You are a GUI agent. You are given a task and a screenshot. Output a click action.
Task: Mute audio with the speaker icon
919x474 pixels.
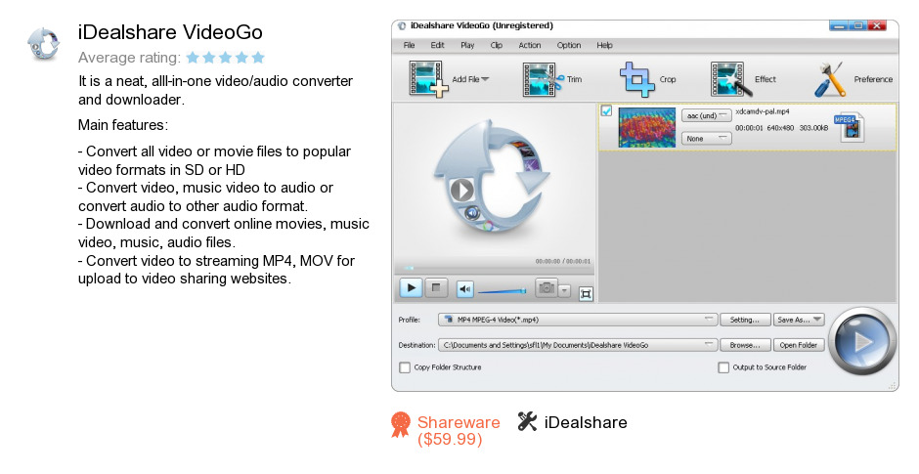[x=465, y=288]
